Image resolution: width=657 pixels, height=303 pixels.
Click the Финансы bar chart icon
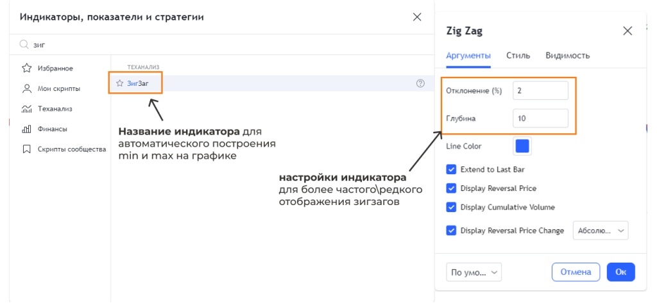(x=26, y=129)
